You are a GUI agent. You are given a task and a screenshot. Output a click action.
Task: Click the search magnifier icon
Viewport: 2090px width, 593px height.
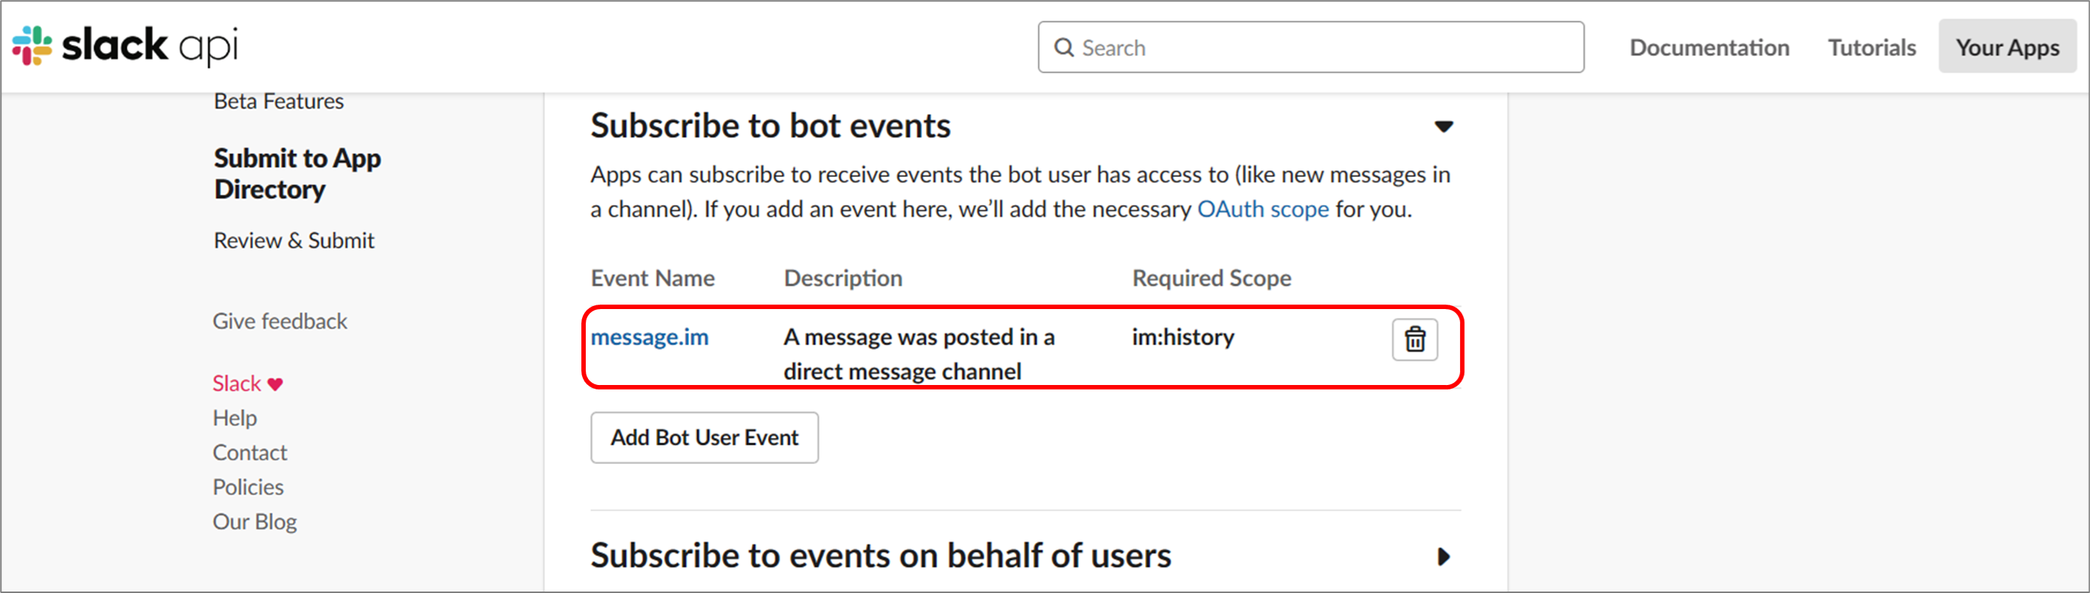(x=1064, y=48)
